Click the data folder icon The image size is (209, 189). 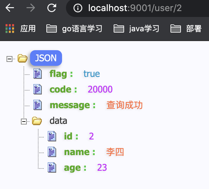tap(37, 121)
